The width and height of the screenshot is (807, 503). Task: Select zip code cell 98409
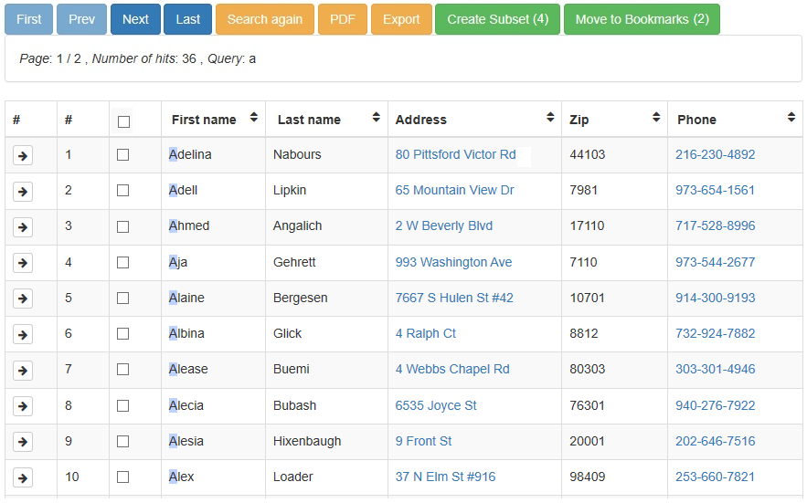tap(588, 477)
